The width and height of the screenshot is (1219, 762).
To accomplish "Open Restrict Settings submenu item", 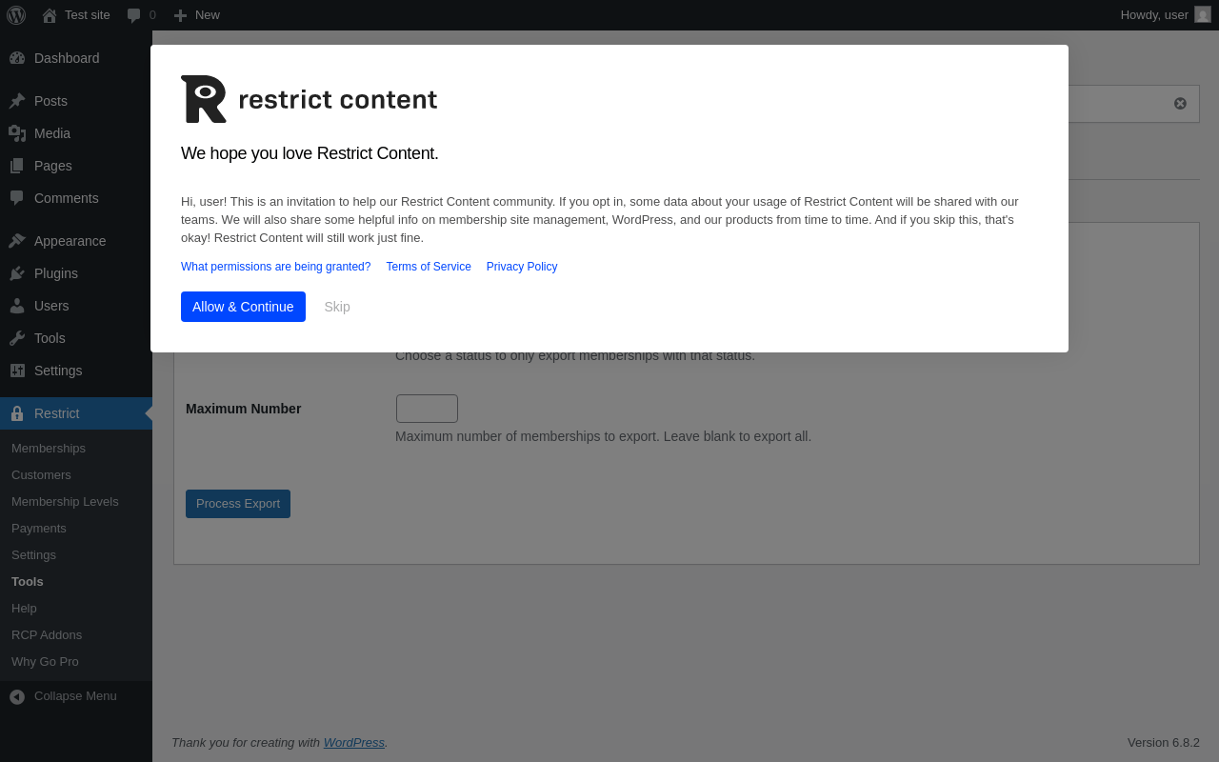I will coord(33,554).
